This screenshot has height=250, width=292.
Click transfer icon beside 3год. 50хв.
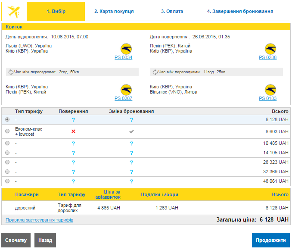click(x=11, y=72)
